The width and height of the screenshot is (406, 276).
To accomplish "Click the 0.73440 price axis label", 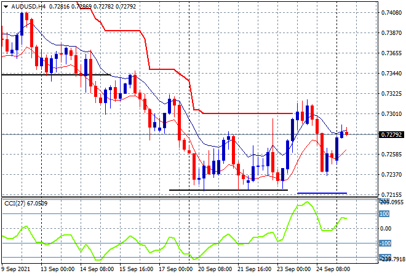I will click(391, 74).
